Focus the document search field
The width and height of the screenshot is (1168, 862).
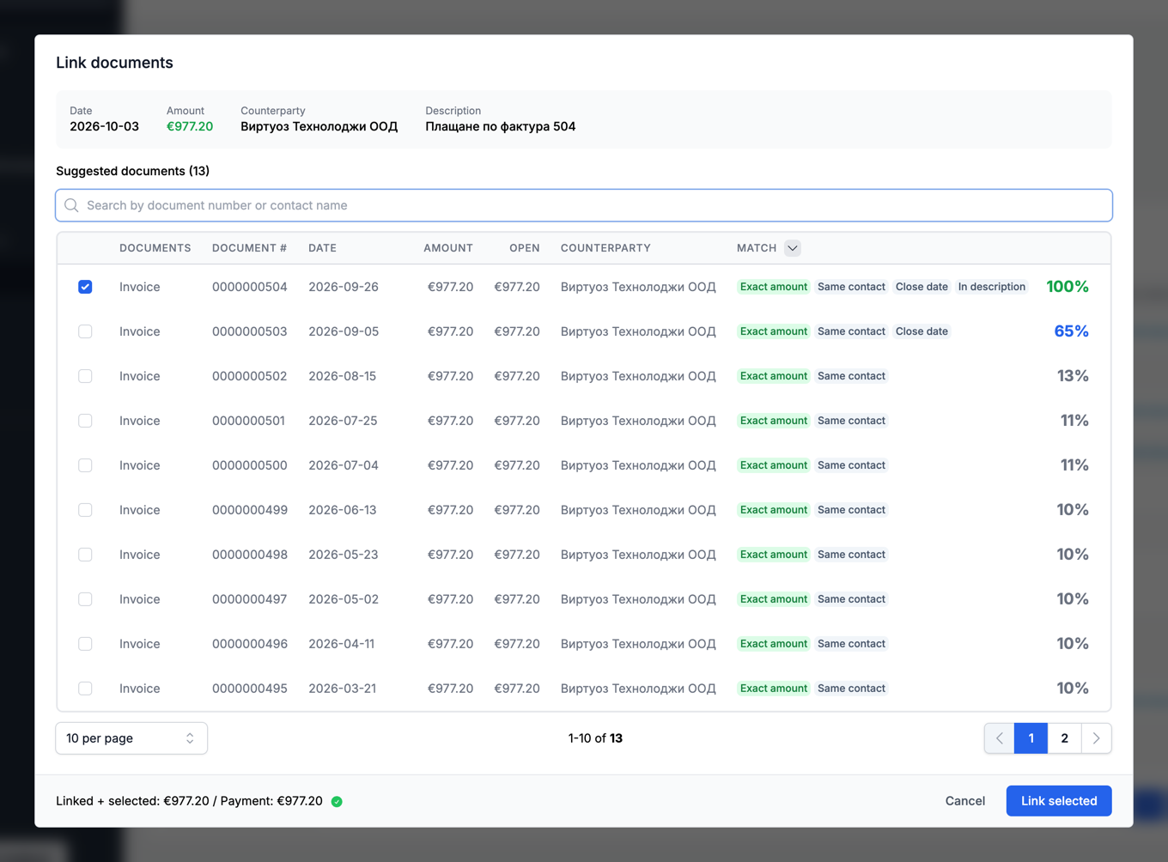(584, 205)
